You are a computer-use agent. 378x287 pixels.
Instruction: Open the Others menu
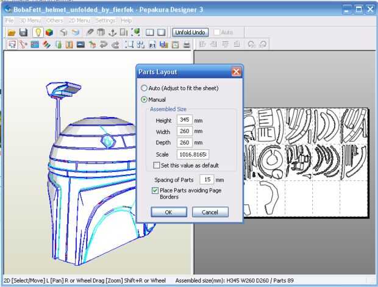[x=54, y=21]
